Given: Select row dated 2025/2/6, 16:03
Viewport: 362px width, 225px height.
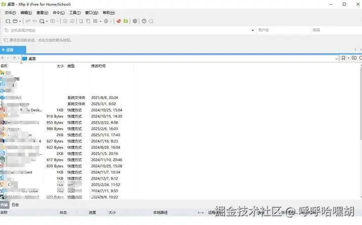Looking at the screenshot, I should (66, 129).
